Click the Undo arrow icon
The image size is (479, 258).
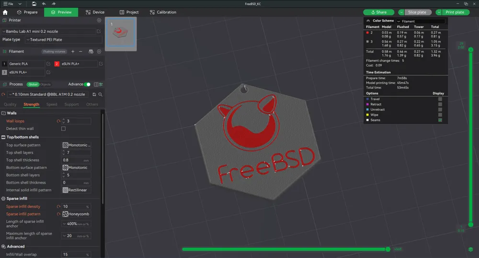point(44,4)
